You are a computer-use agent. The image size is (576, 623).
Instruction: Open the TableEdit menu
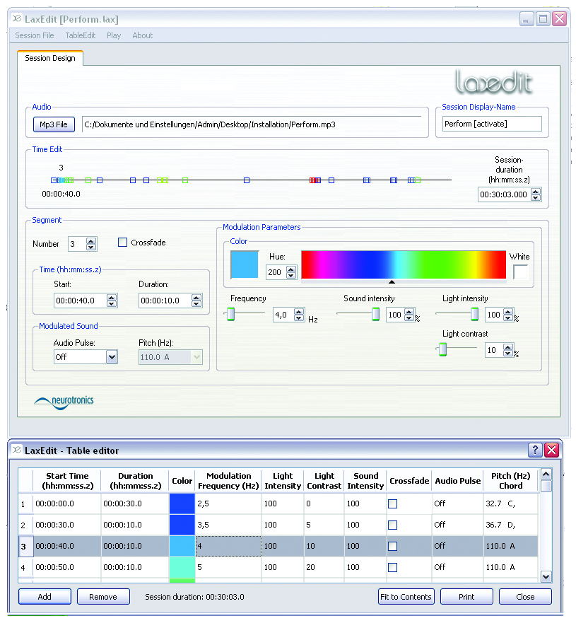80,35
